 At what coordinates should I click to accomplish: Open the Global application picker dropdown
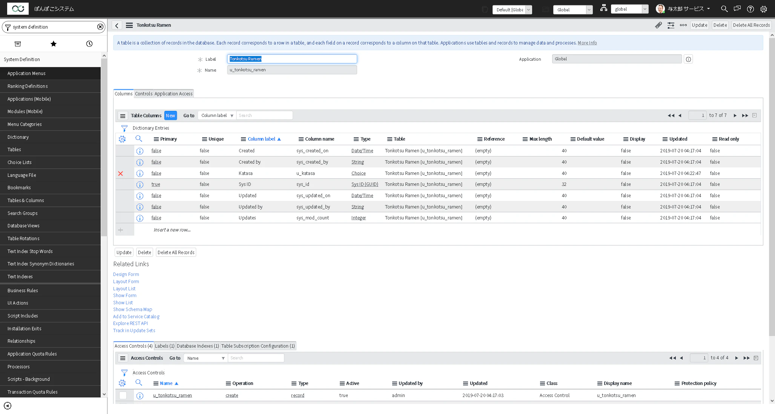[573, 10]
